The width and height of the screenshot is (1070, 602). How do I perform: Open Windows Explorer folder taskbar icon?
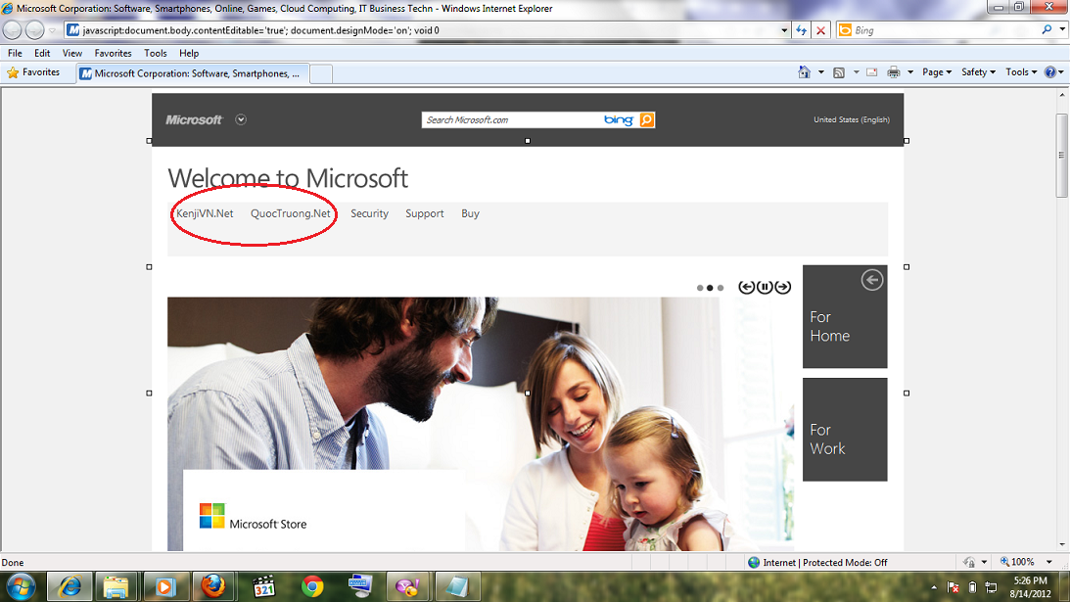(116, 586)
